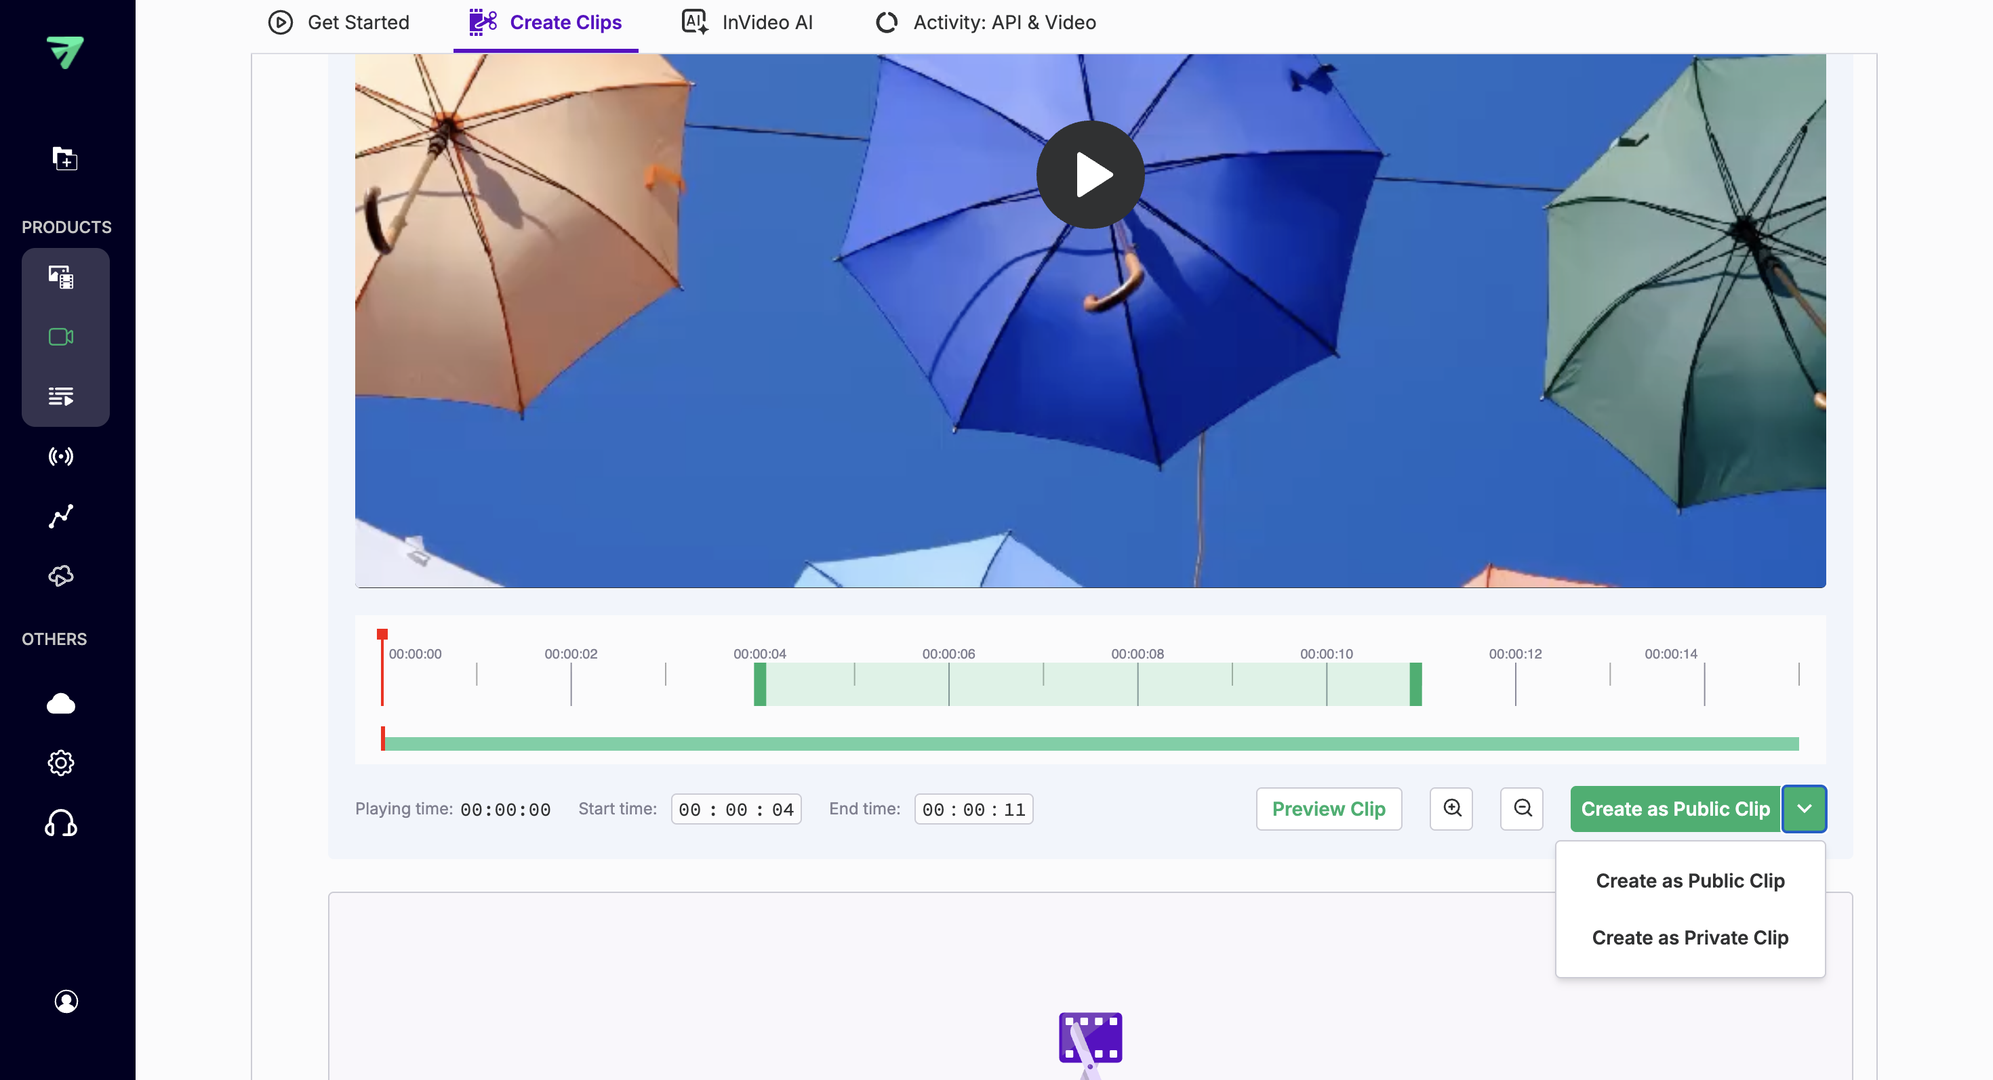Click the cloud storage sidebar icon
Image resolution: width=1993 pixels, height=1080 pixels.
[x=61, y=703]
